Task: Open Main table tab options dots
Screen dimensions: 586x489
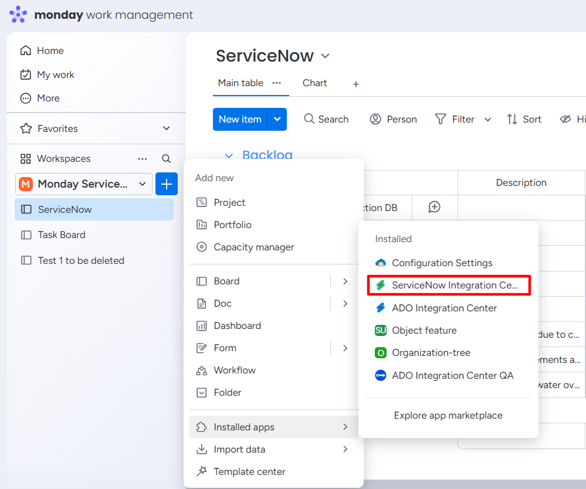Action: click(x=276, y=83)
